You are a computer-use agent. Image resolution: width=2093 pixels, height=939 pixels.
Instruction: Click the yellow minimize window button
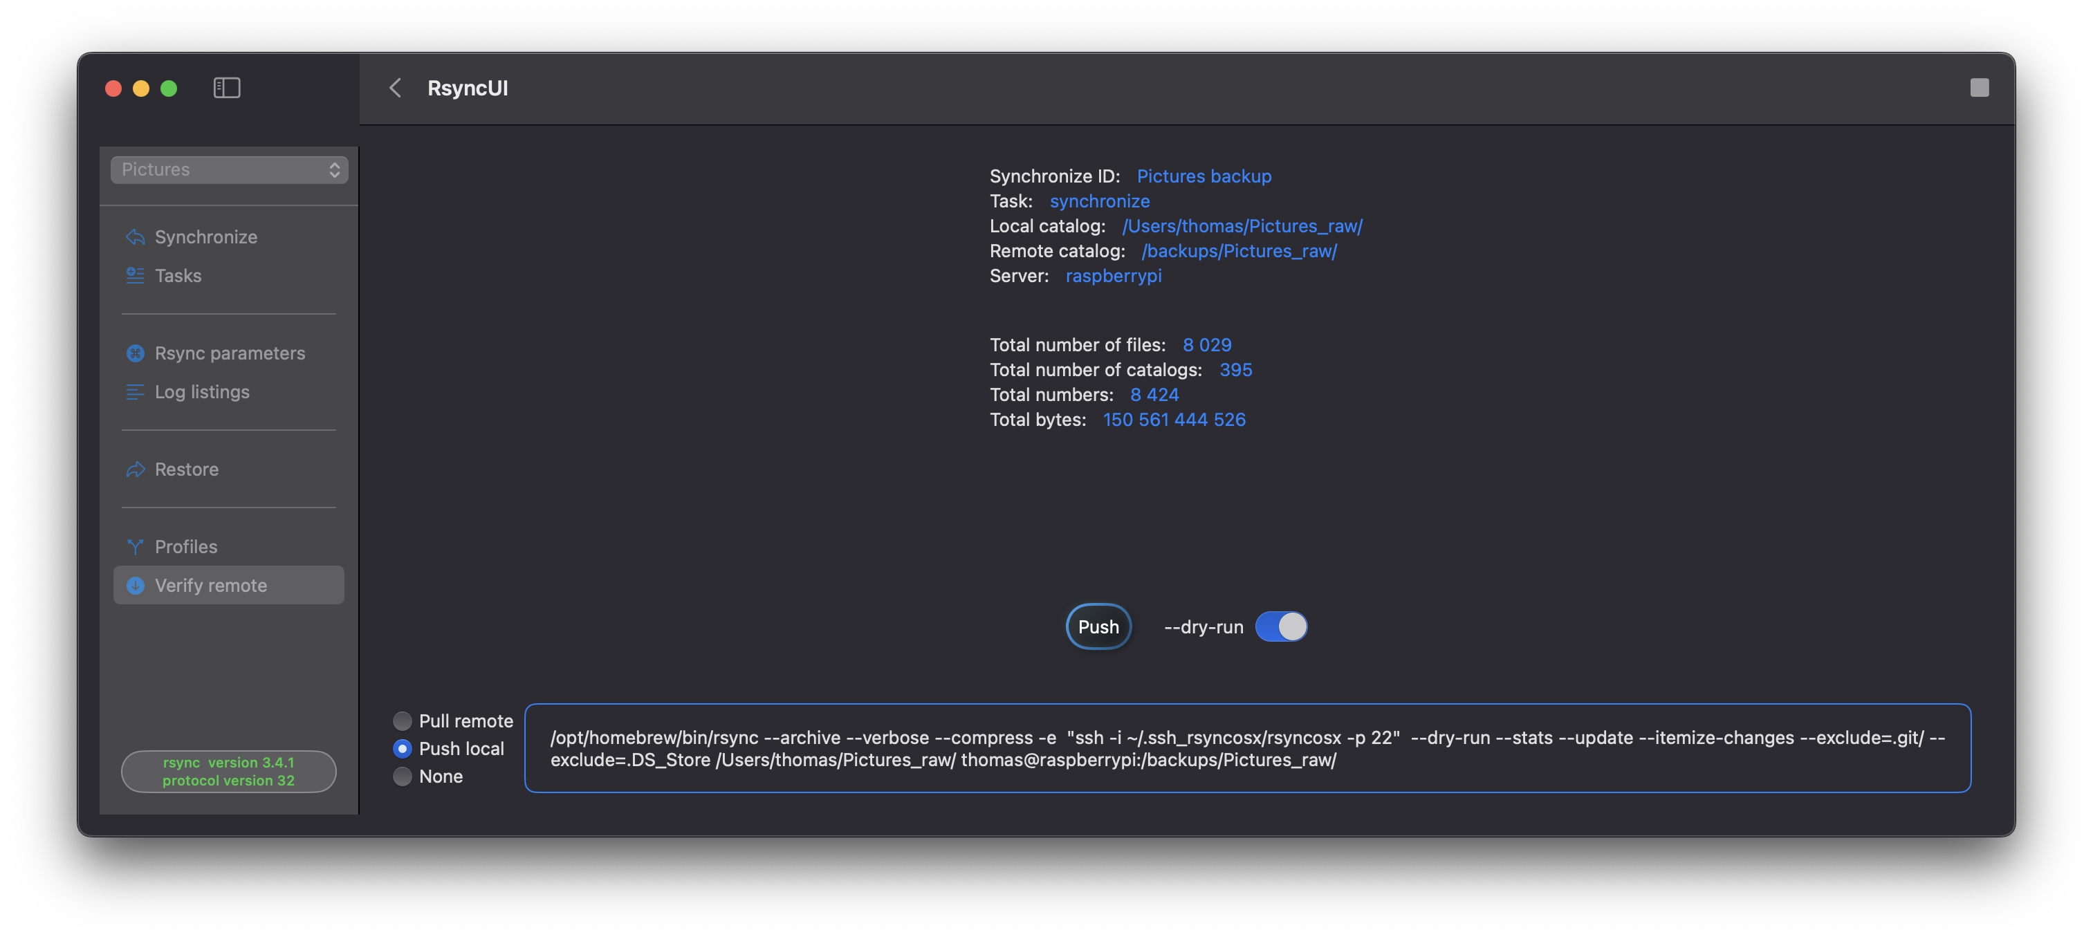pyautogui.click(x=140, y=88)
